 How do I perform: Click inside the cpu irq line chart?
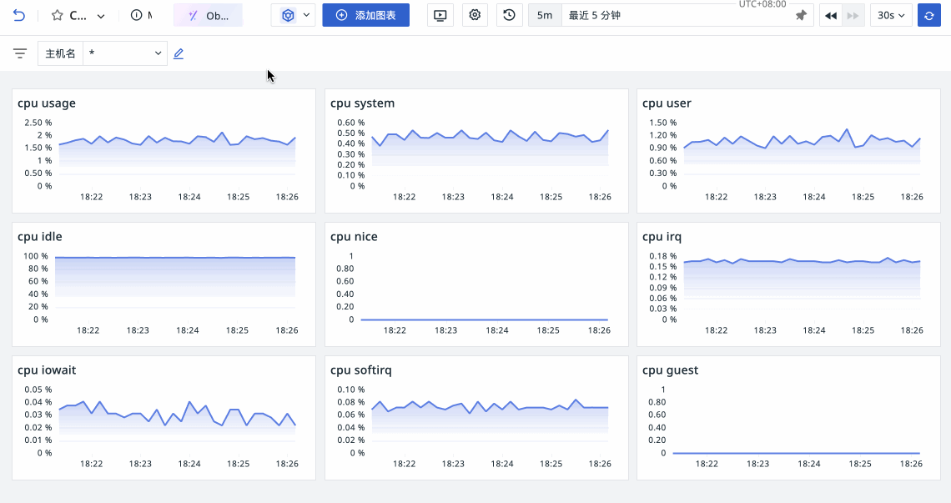[x=802, y=288]
